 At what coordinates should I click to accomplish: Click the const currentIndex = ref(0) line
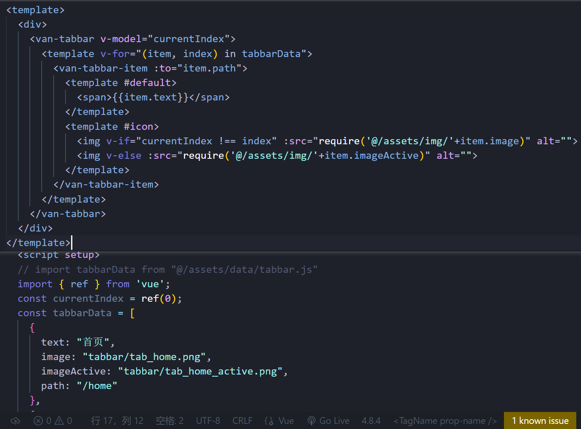pos(100,298)
